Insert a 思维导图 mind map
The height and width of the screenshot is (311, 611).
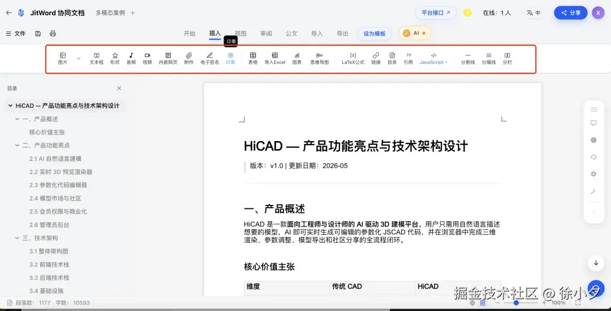point(320,58)
